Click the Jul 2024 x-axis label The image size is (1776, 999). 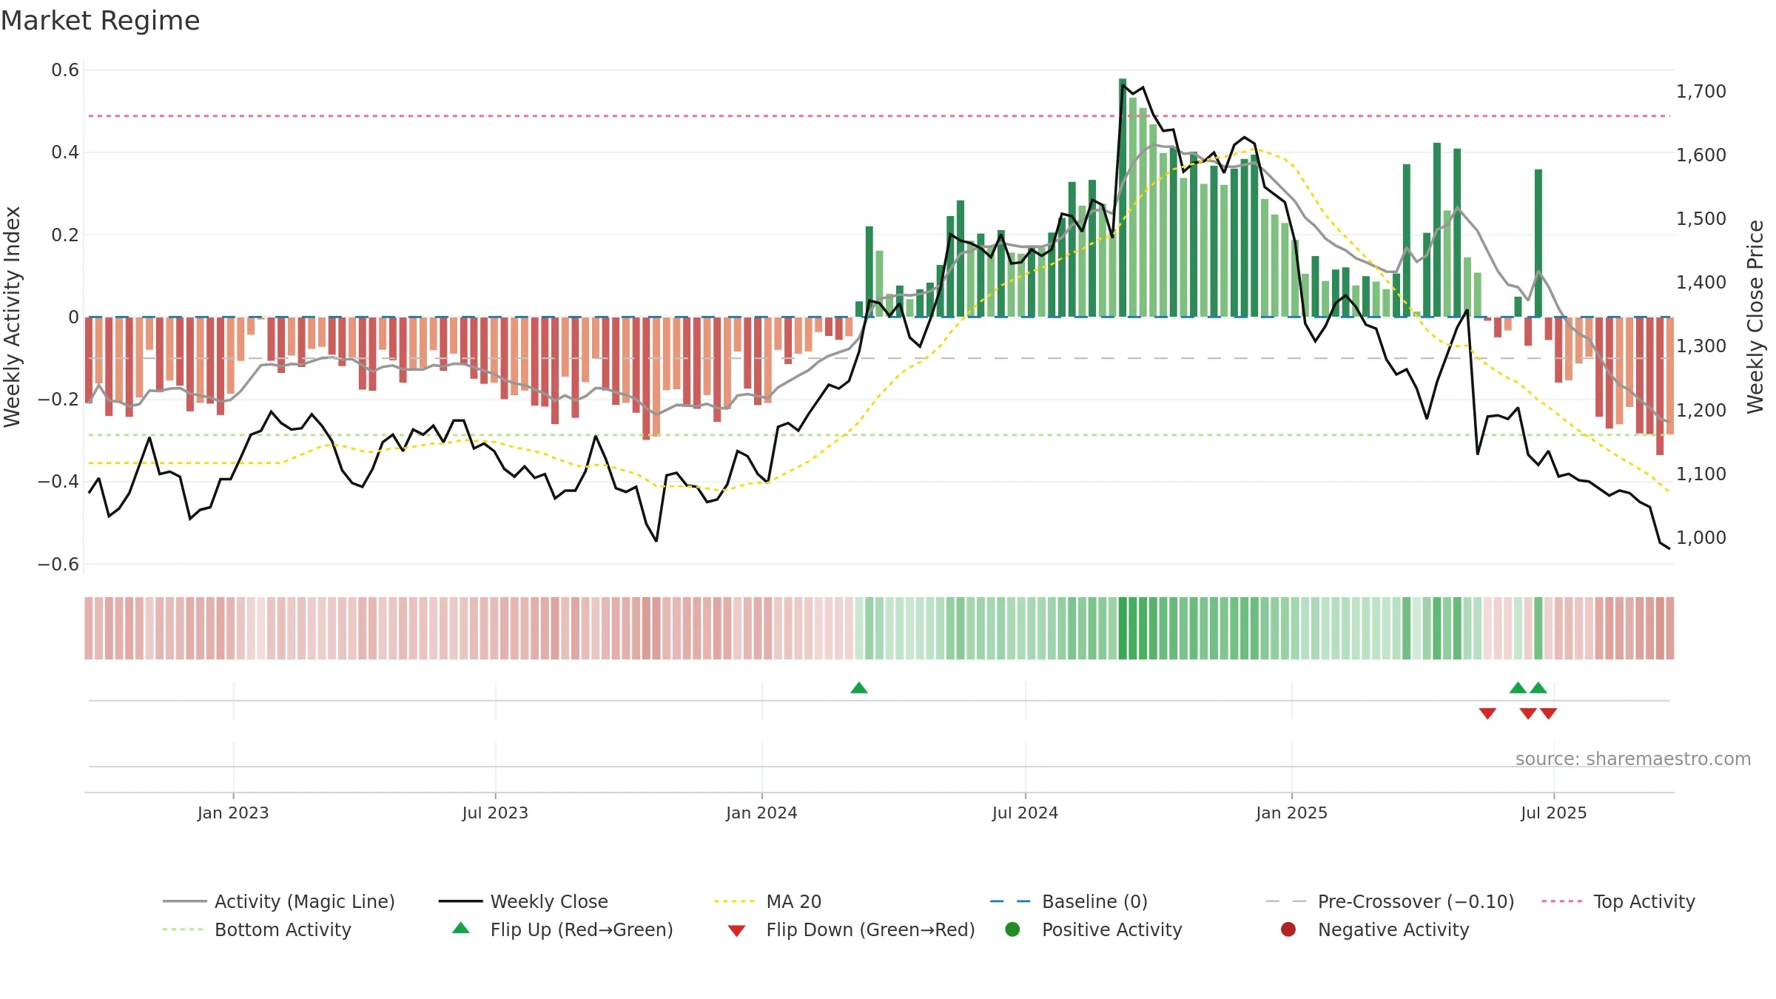pos(1025,813)
